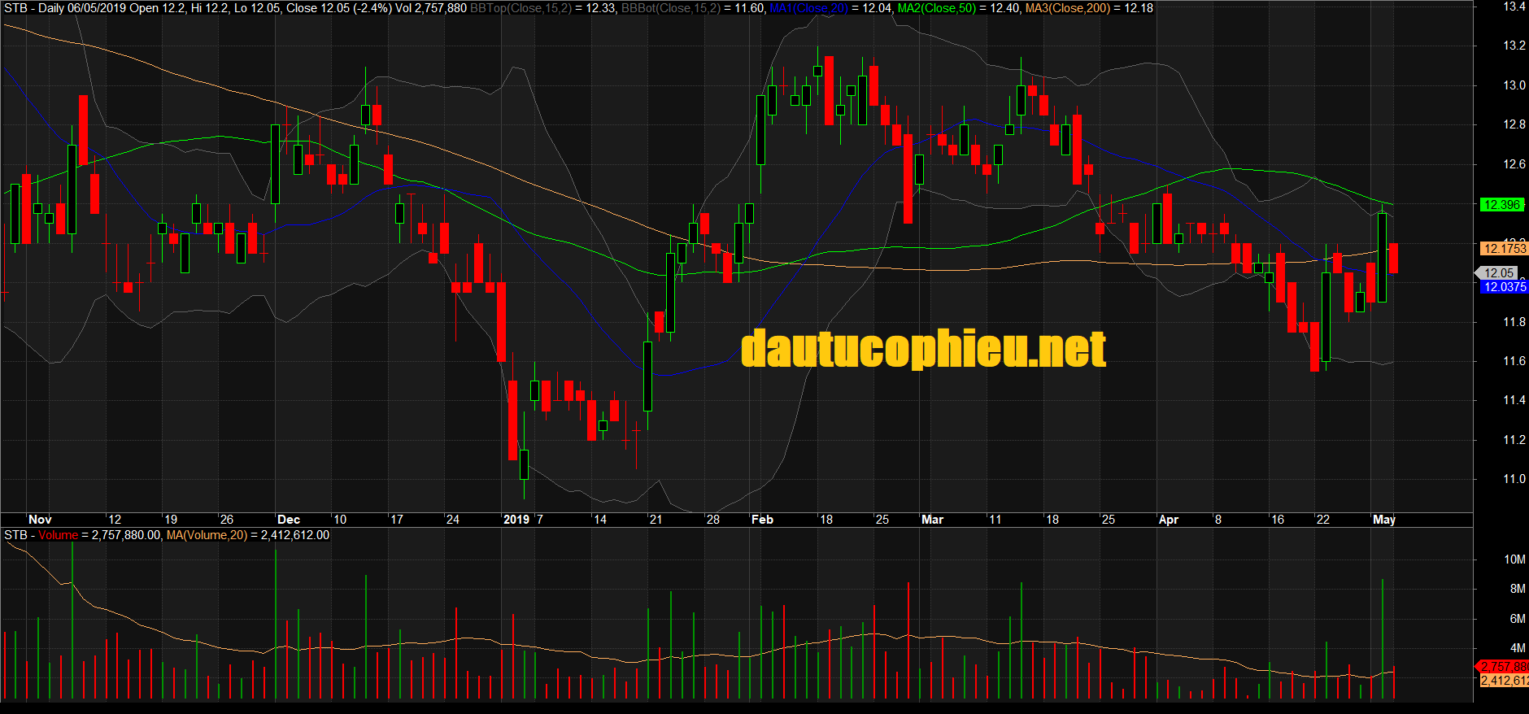Screen dimensions: 1529x714
Task: Click the blue 12.0375 price tag
Action: (x=1504, y=287)
